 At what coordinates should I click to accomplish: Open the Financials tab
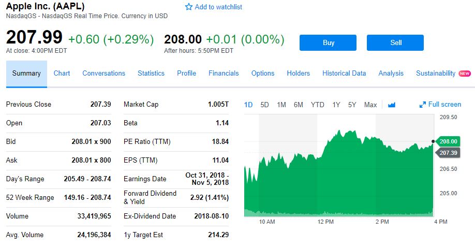[x=224, y=74]
